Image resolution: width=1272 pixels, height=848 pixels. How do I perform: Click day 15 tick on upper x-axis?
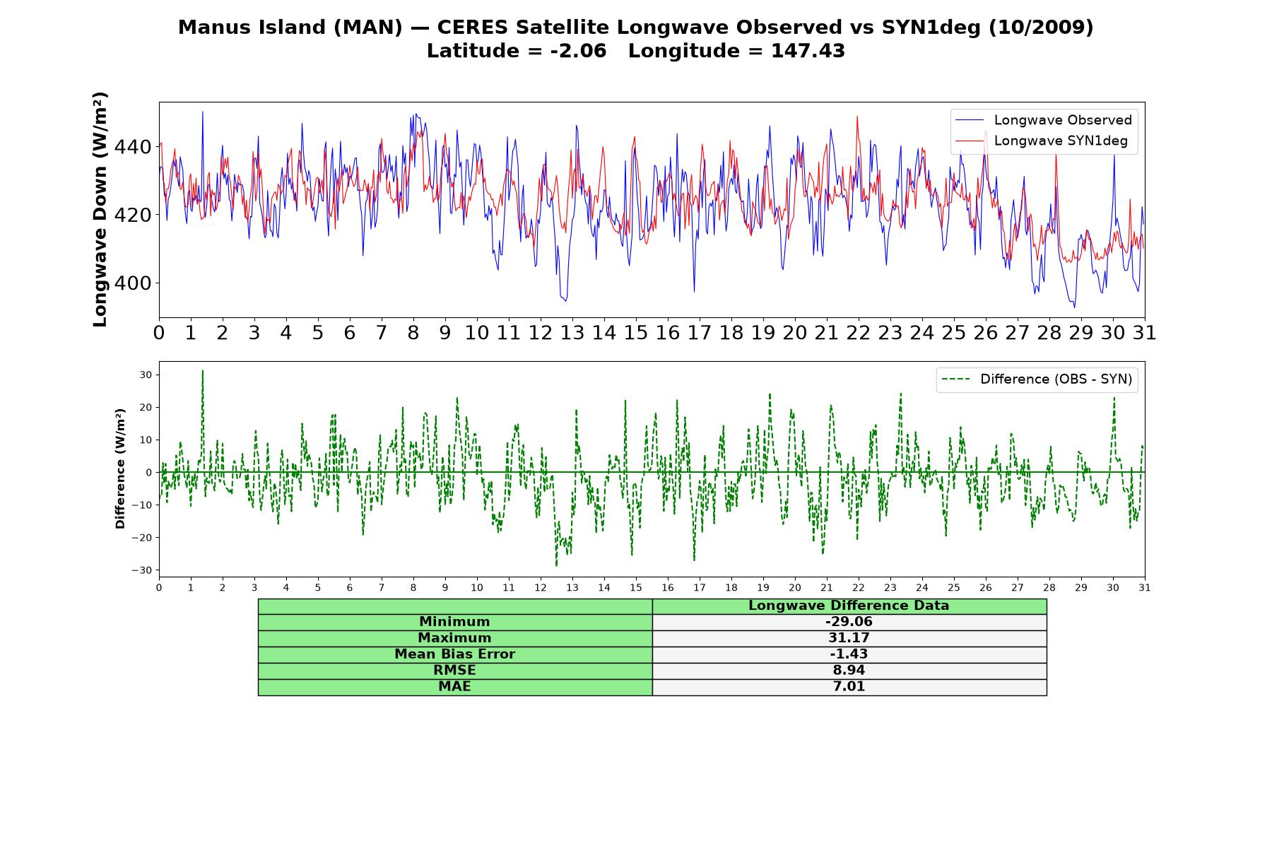[x=636, y=333]
